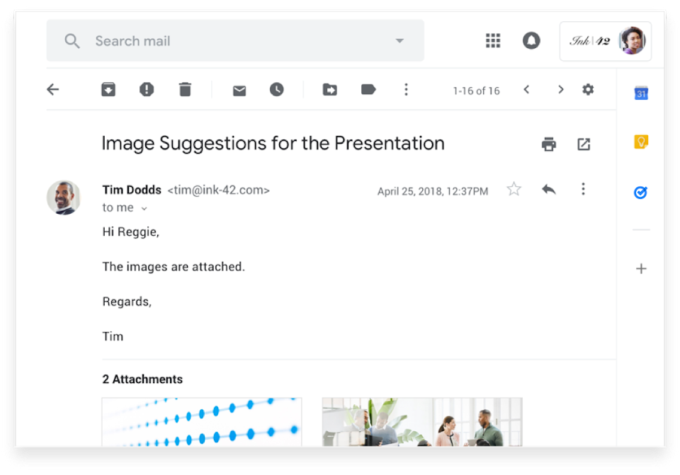
Task: Open Google Keep from the side panel
Action: 640,142
